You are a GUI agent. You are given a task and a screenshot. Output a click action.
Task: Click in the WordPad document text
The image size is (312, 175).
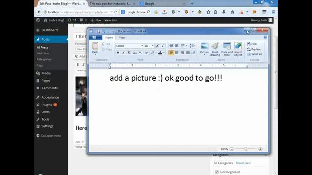point(166,78)
